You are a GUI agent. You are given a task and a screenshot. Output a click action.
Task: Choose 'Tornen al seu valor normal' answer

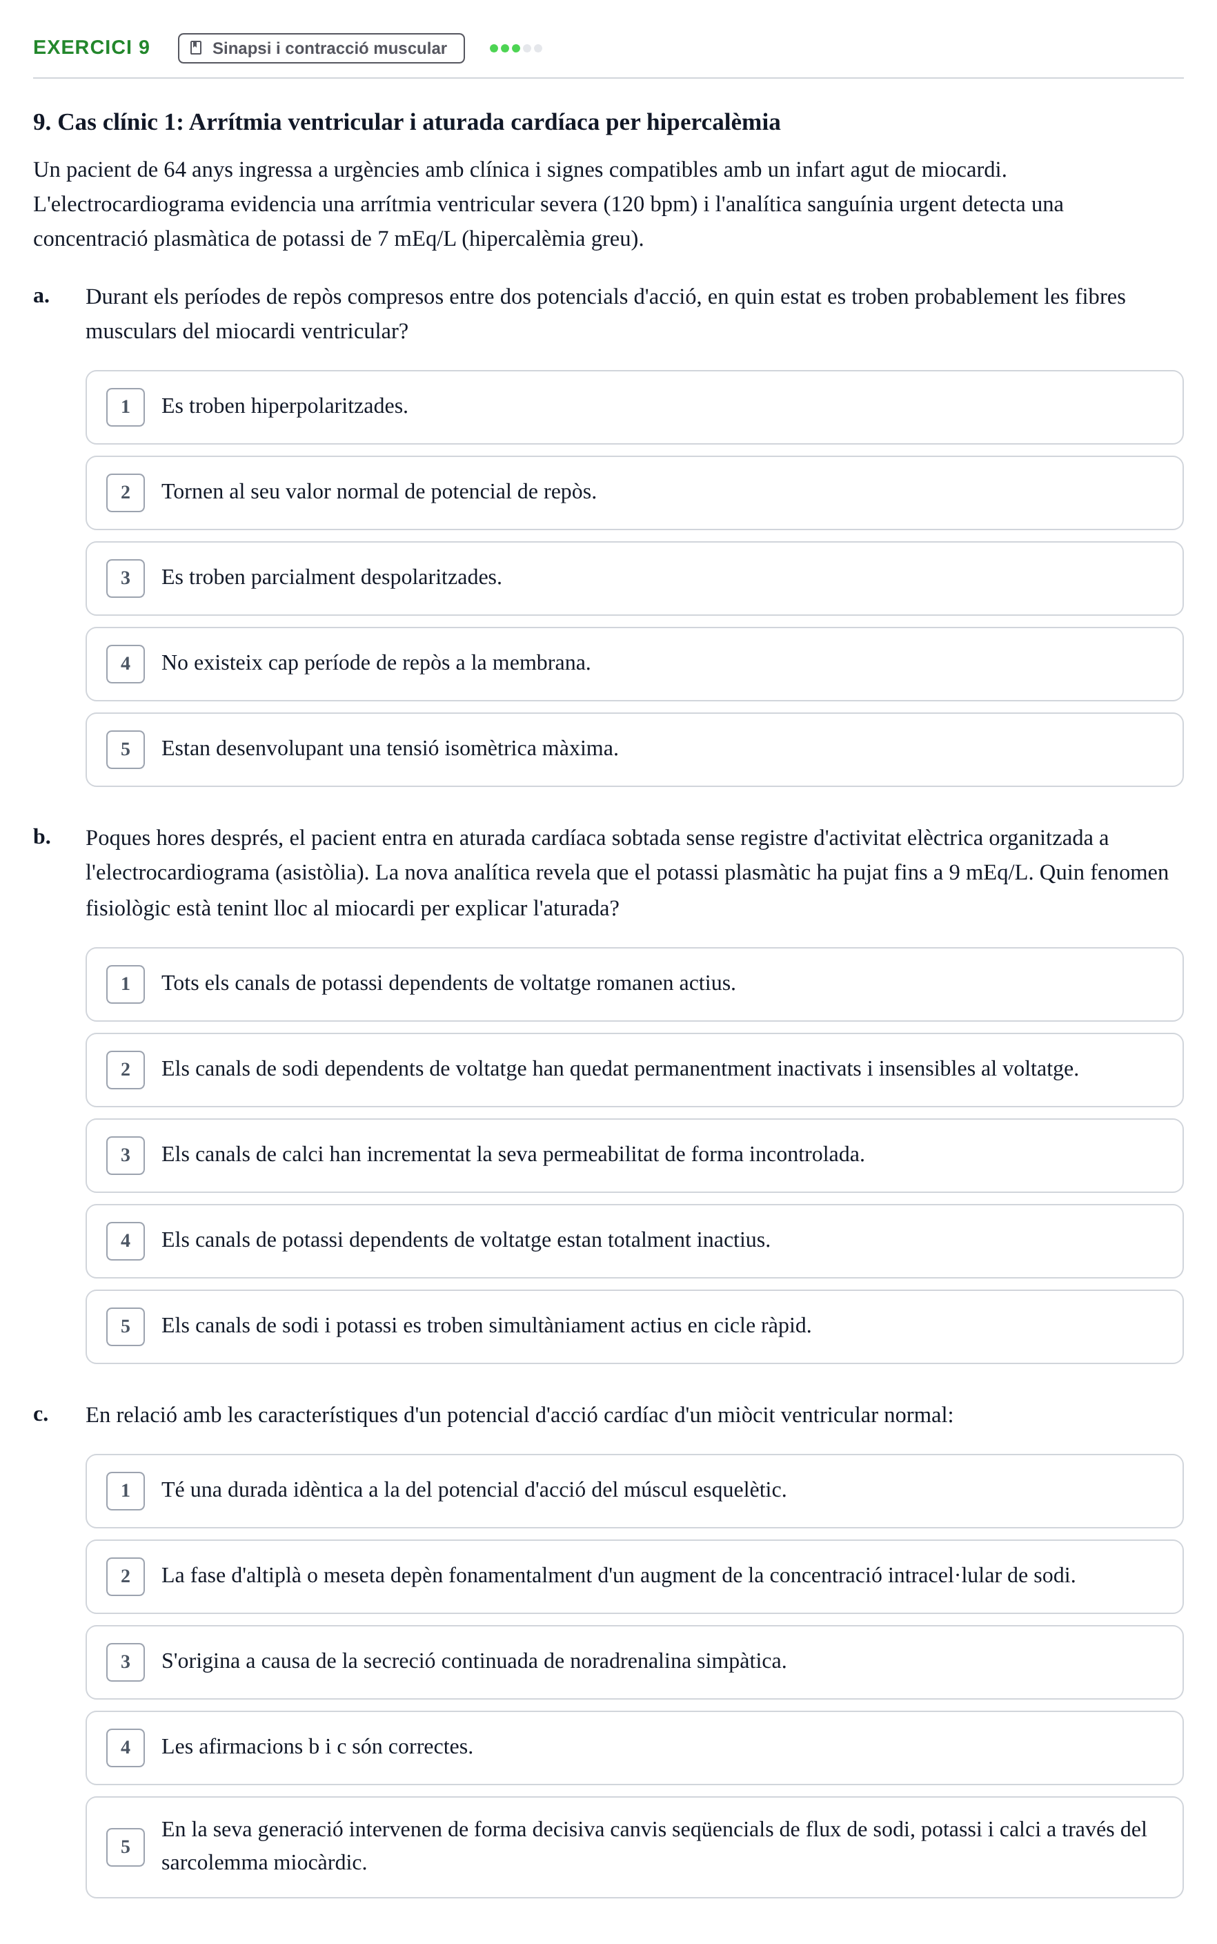pyautogui.click(x=634, y=493)
